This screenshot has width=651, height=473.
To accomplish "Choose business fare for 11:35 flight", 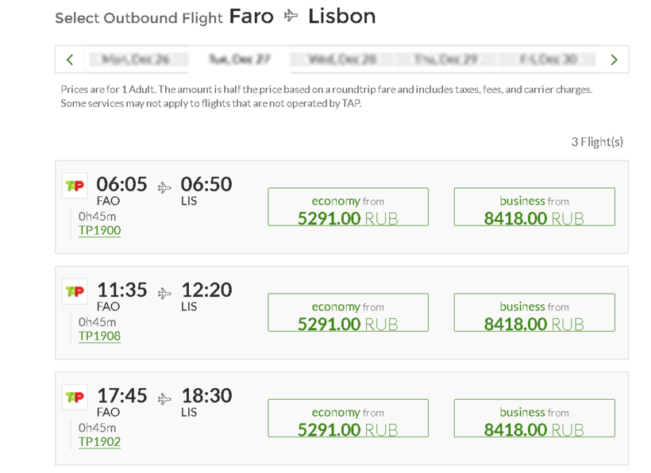I will pos(534,313).
